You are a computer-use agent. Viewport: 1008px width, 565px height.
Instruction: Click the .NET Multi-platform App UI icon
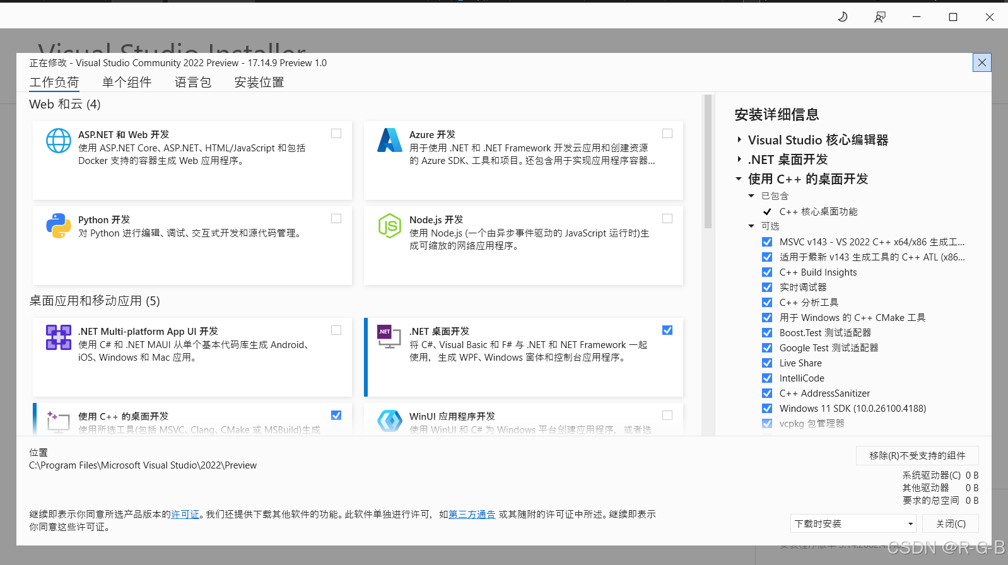click(x=59, y=337)
